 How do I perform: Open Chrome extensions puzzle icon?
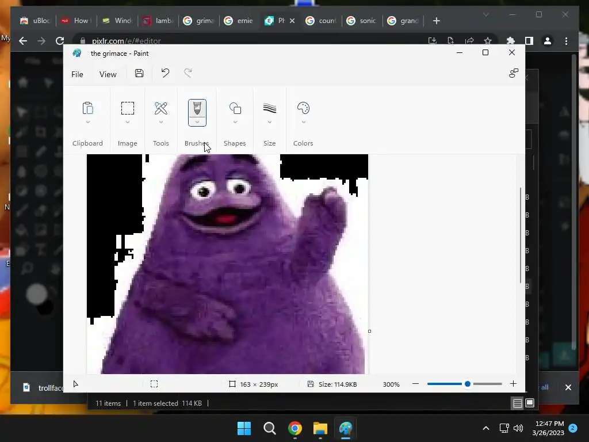pos(511,41)
